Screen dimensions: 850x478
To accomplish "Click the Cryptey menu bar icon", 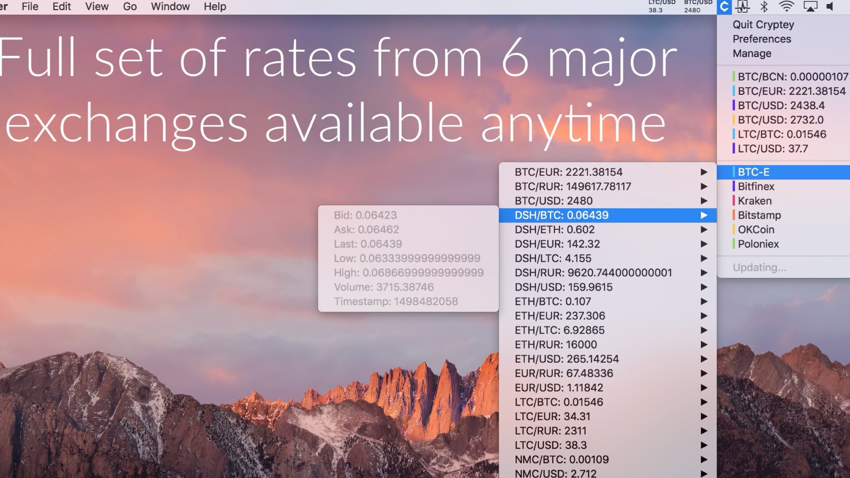I will 724,7.
